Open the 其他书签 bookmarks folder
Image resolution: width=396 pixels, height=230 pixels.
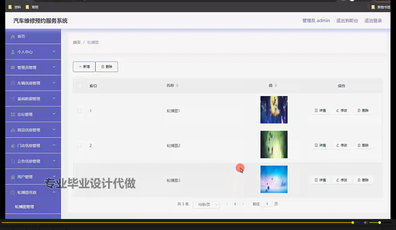click(x=381, y=7)
